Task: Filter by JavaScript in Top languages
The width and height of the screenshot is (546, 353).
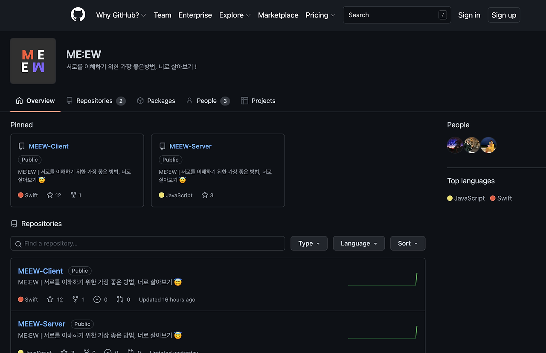Action: coord(466,198)
